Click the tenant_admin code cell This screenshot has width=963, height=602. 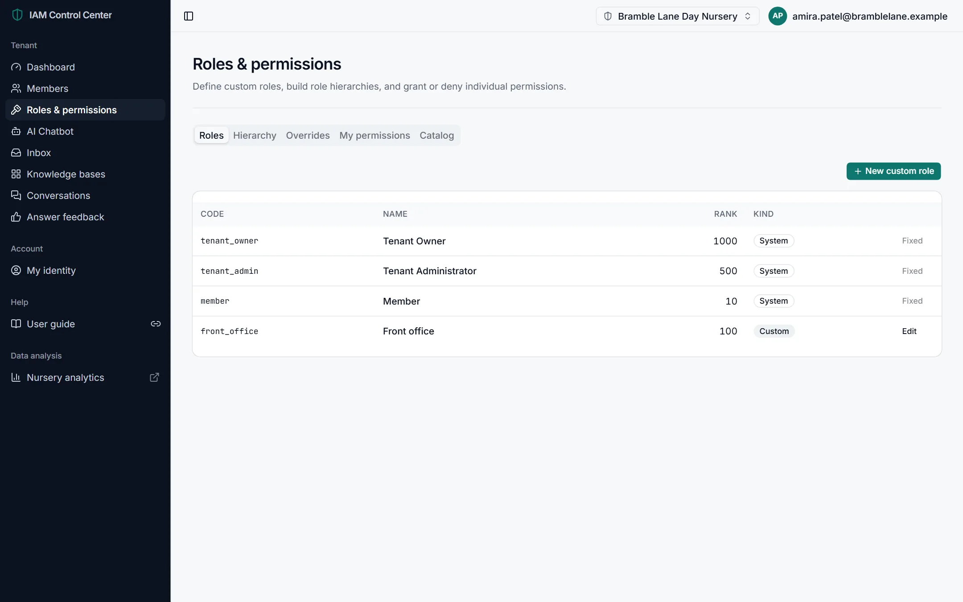pos(229,271)
